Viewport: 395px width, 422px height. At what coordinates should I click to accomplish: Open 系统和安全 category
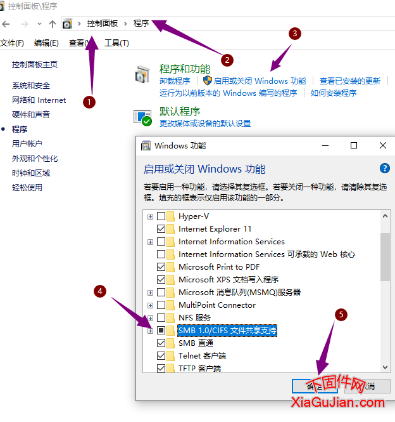point(31,86)
